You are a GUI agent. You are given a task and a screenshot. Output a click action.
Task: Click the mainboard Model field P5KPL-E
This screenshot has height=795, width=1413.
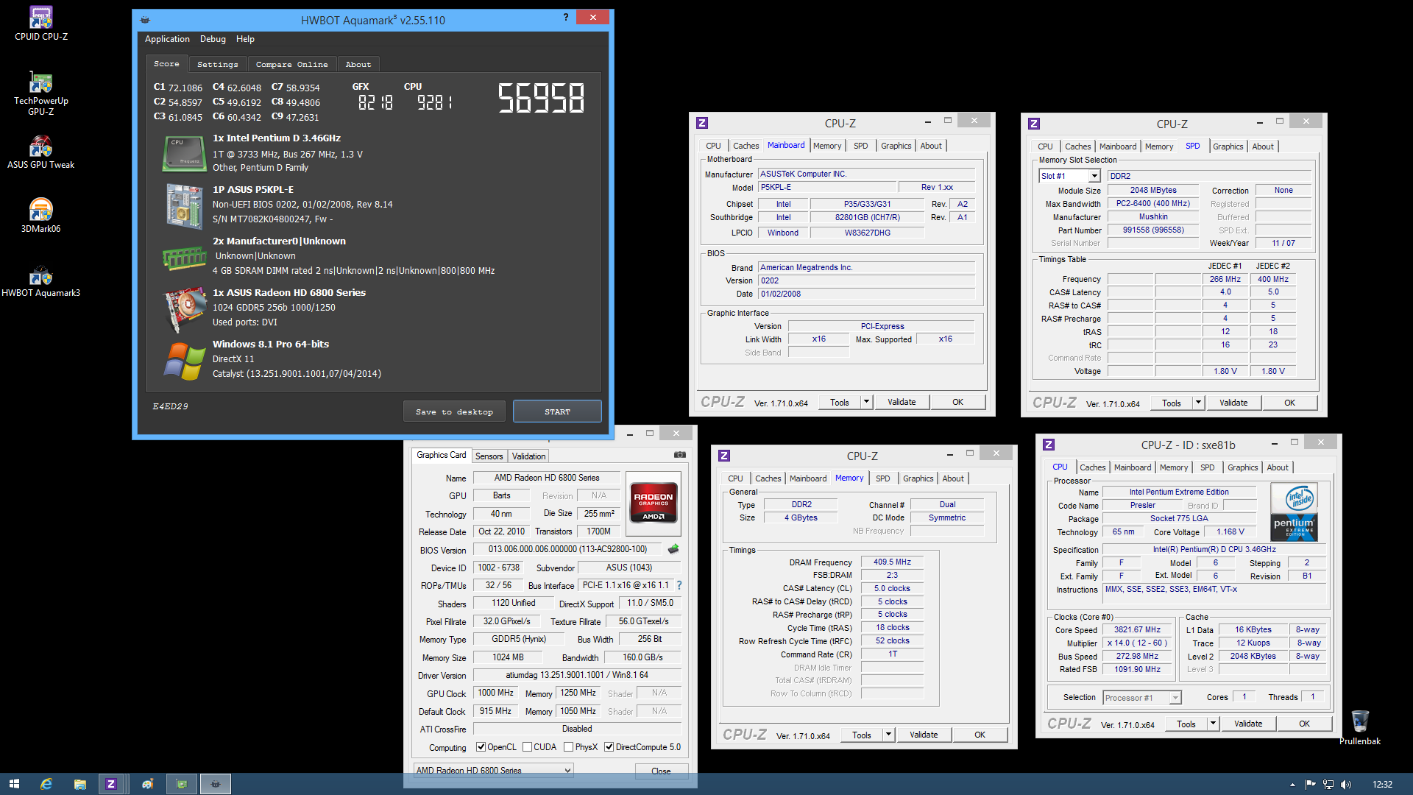pos(828,187)
